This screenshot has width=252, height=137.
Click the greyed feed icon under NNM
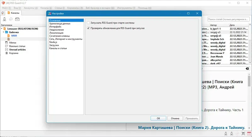point(9,39)
